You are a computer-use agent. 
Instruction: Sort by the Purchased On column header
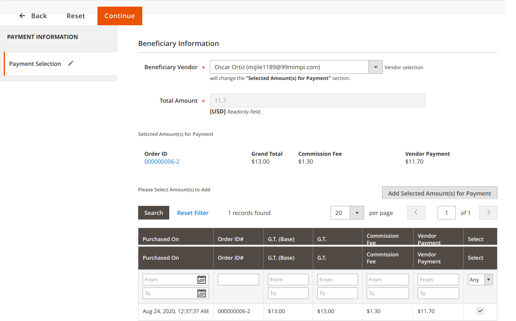[x=161, y=258]
